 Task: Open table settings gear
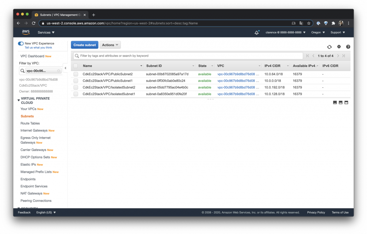339,47
